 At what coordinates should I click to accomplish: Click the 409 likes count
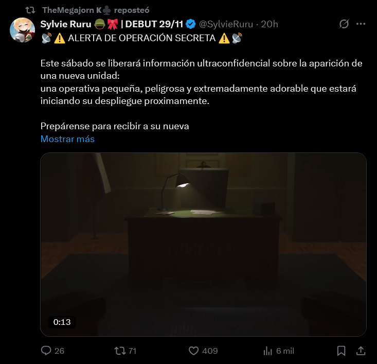[210, 351]
